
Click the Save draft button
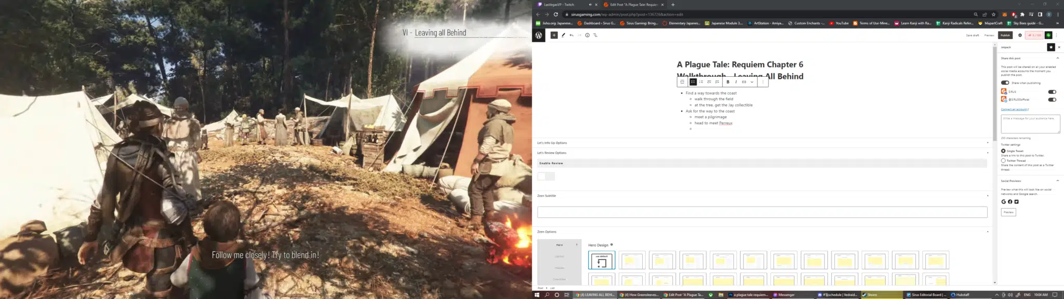(x=973, y=35)
